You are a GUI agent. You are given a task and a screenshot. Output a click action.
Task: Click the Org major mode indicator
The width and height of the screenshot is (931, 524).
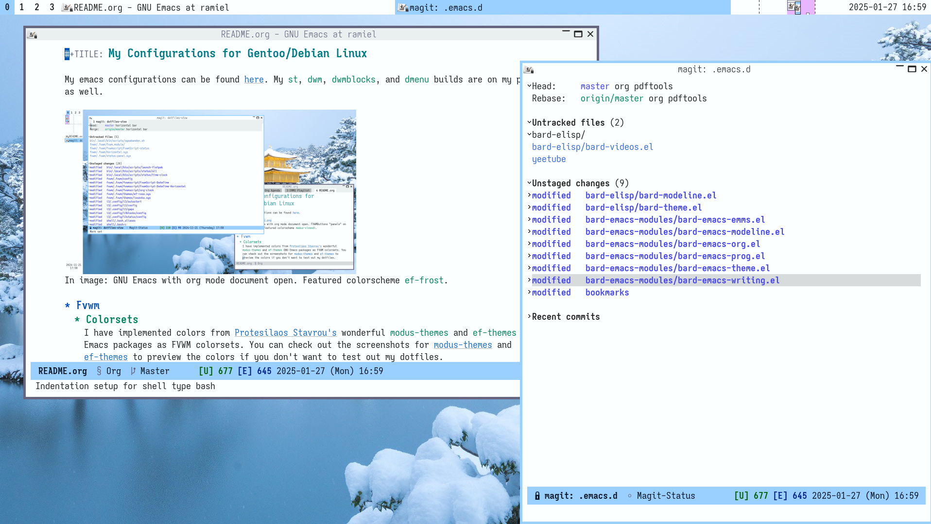click(114, 371)
